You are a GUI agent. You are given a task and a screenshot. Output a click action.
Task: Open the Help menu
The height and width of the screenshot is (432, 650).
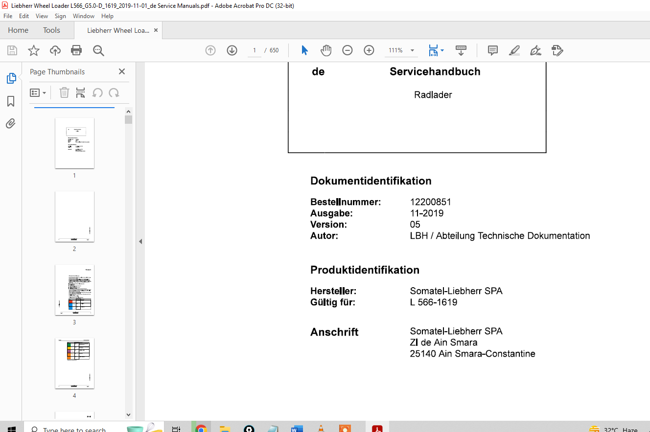click(107, 16)
